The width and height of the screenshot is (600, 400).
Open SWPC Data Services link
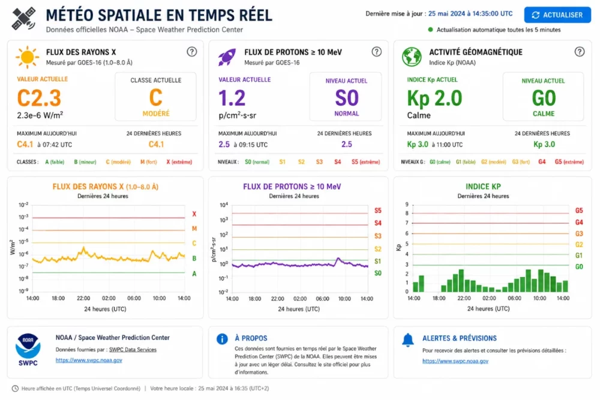(133, 350)
